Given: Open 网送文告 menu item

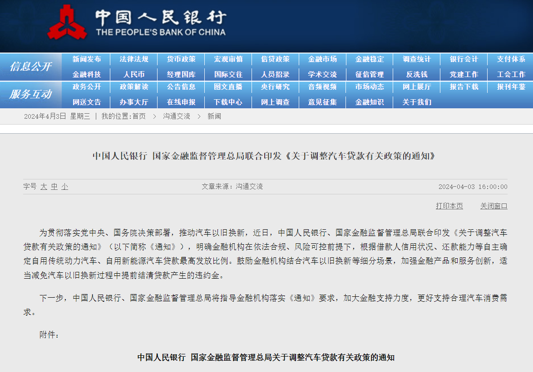Looking at the screenshot, I should pos(87,102).
